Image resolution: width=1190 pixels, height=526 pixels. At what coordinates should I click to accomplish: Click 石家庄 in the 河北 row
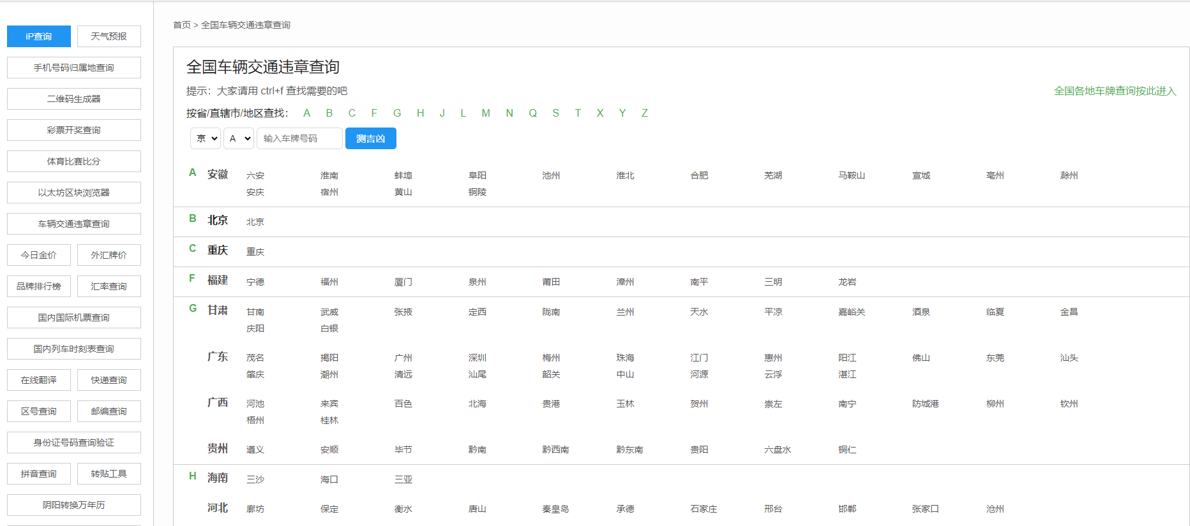(x=704, y=509)
